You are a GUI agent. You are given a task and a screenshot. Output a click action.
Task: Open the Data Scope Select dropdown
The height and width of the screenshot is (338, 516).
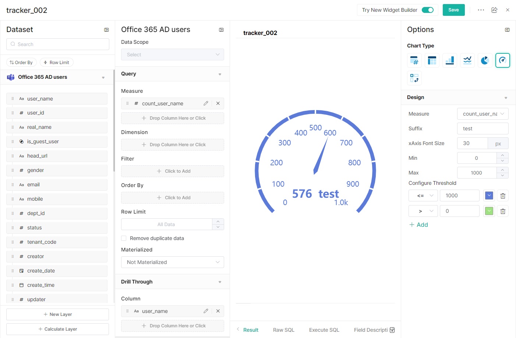172,54
